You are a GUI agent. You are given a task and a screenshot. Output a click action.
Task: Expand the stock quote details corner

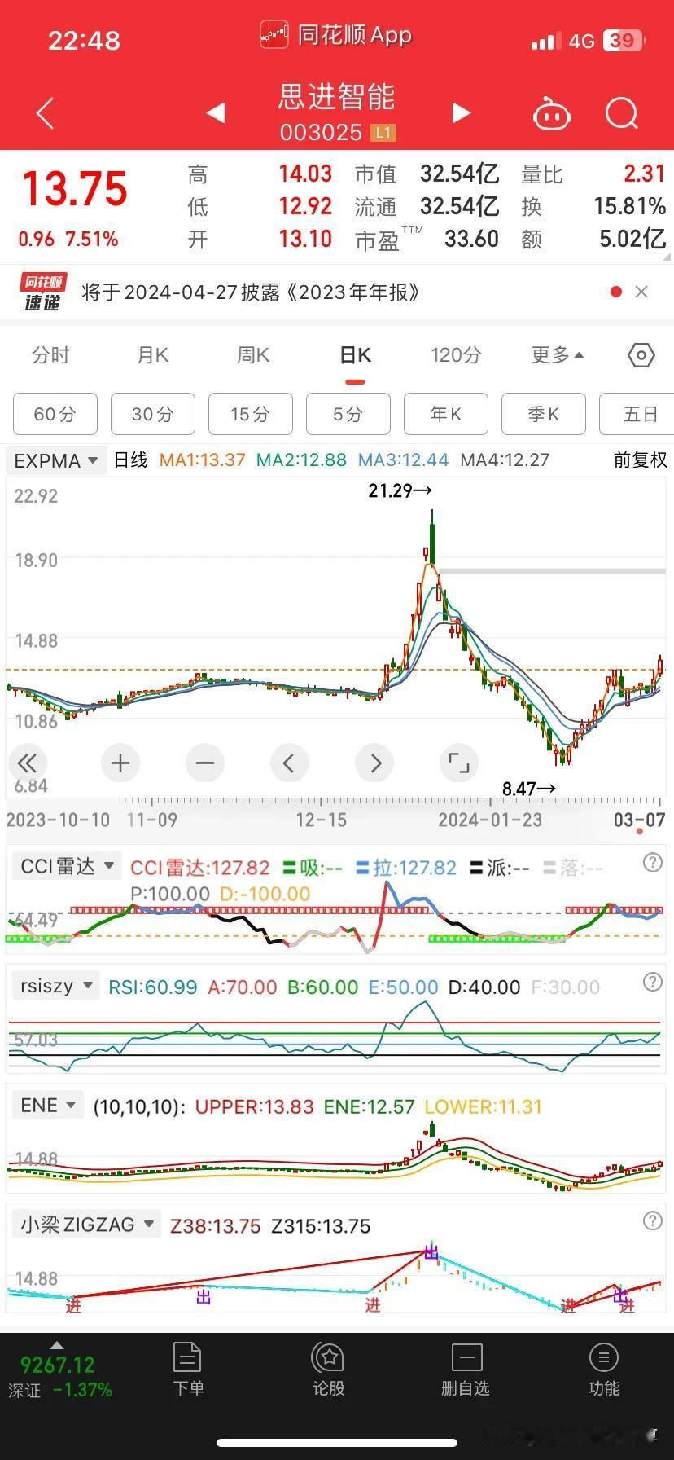point(667,256)
